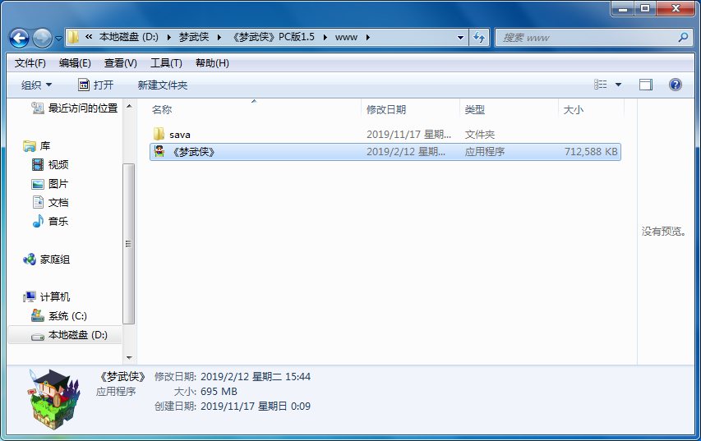The height and width of the screenshot is (441, 701).
Task: Click the Forward navigation arrow button
Action: pyautogui.click(x=41, y=38)
